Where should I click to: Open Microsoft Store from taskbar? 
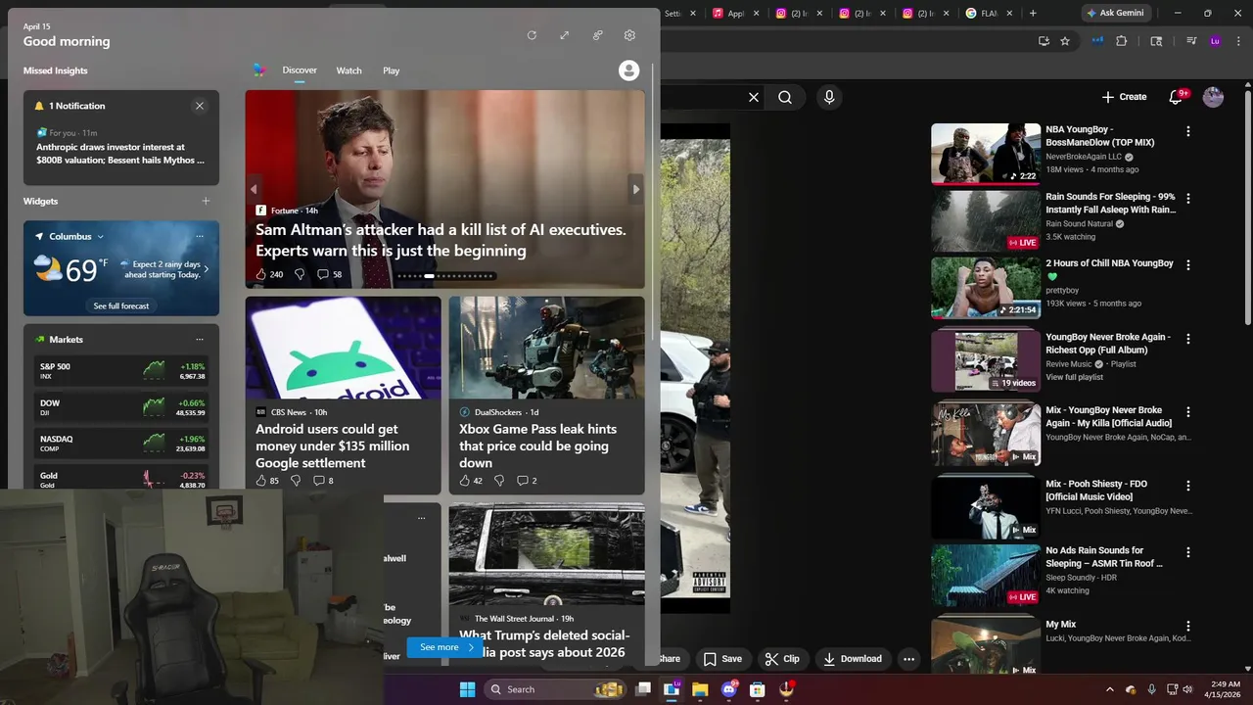tap(757, 689)
